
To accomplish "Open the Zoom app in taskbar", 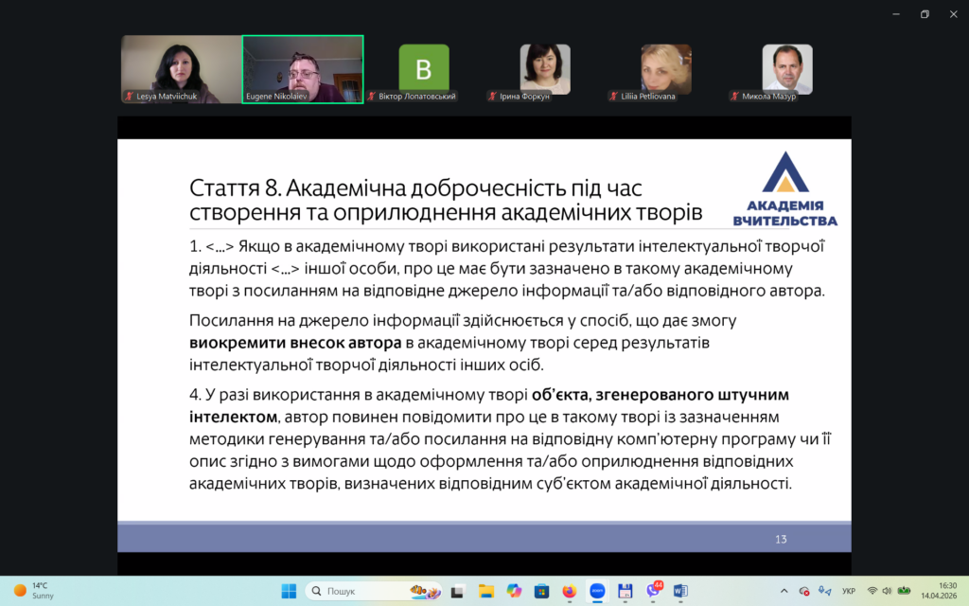I will tap(597, 591).
